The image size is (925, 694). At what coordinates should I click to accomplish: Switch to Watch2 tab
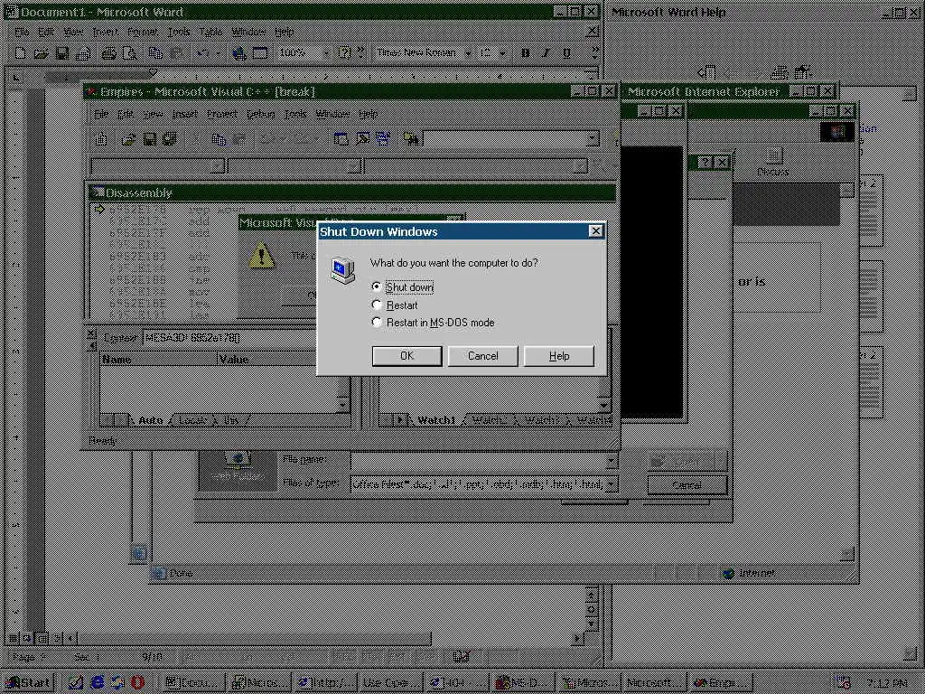[489, 420]
